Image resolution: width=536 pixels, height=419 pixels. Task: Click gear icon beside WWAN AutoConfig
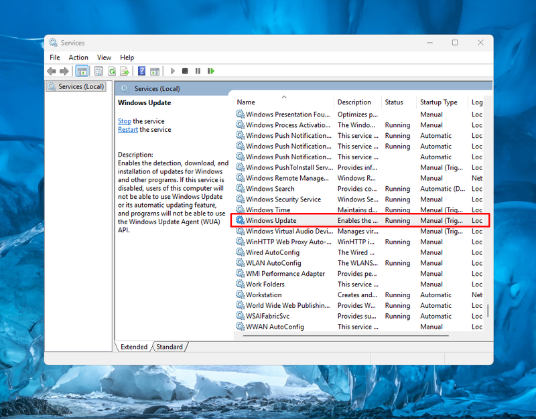click(x=241, y=326)
